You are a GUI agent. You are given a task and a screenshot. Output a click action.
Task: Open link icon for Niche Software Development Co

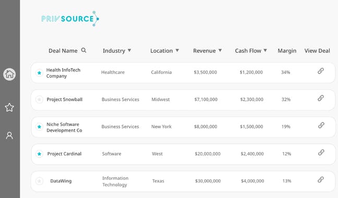point(321,125)
